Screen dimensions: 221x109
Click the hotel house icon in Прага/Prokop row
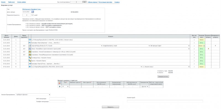30,46
